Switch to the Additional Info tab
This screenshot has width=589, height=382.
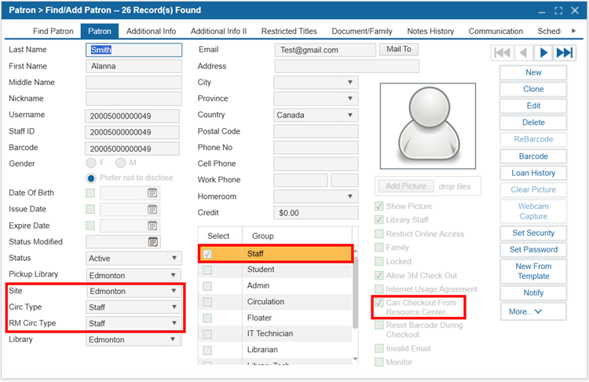[x=151, y=31]
